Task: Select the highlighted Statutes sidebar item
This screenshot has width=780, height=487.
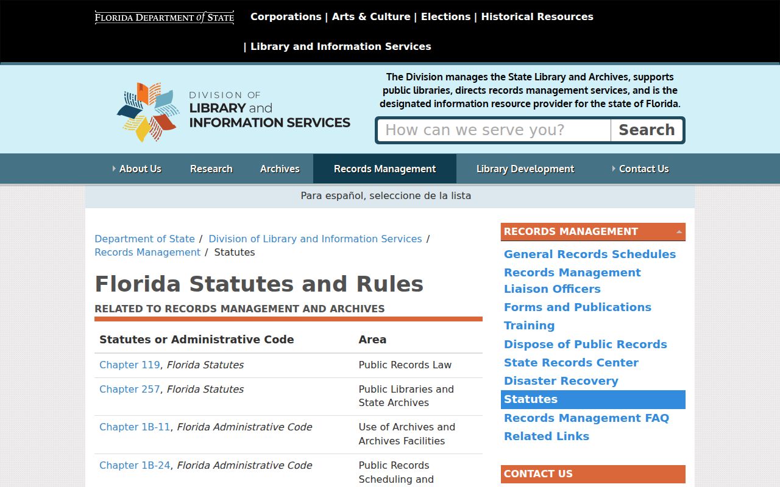Action: [x=593, y=399]
